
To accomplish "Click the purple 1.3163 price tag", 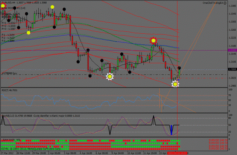I will click(232, 50).
